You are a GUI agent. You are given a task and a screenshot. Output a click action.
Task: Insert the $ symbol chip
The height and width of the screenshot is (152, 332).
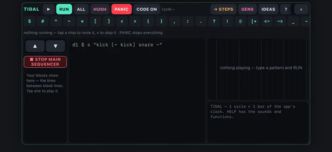coord(29,21)
